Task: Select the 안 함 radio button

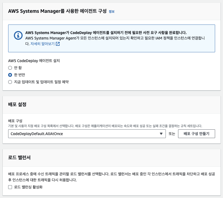Action: pos(10,68)
